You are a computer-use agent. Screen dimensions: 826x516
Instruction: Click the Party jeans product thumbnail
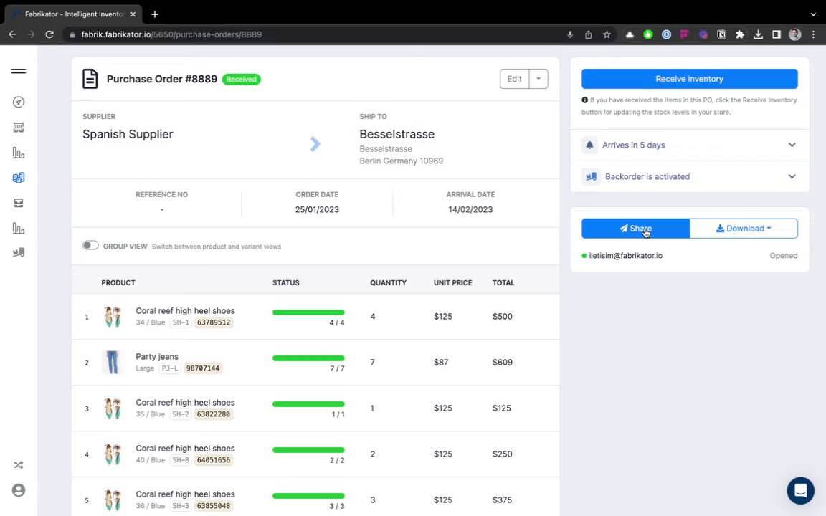[112, 362]
